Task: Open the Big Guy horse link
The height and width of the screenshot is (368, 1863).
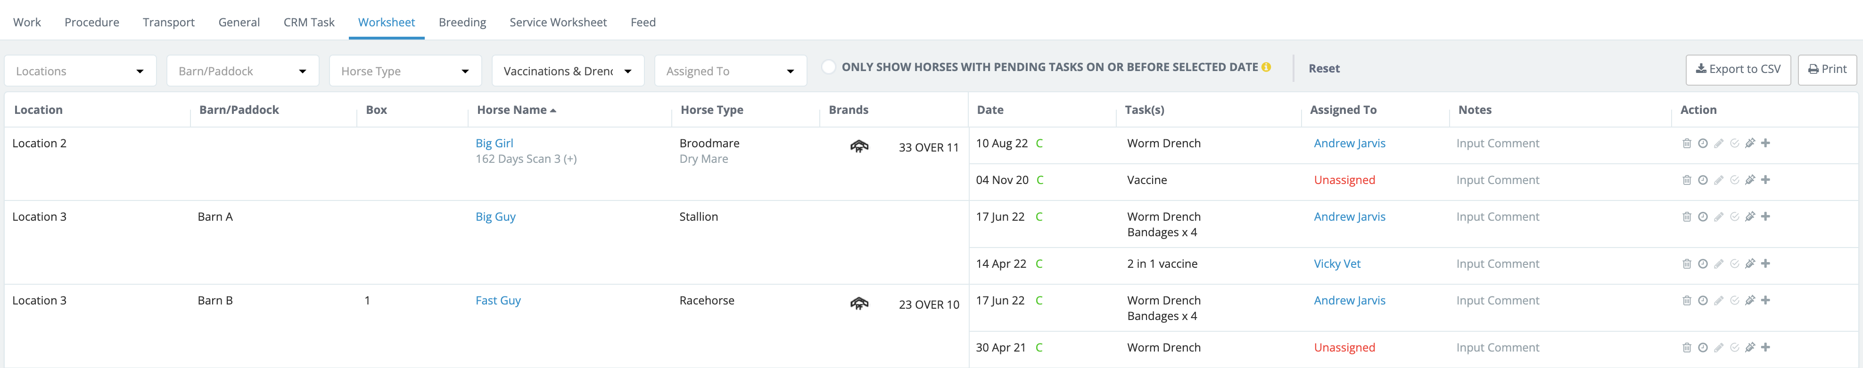Action: click(x=495, y=217)
